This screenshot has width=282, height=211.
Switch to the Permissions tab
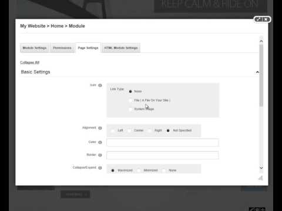point(62,48)
